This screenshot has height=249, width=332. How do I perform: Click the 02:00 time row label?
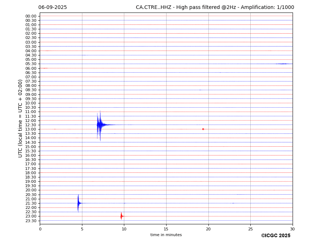(x=31, y=34)
